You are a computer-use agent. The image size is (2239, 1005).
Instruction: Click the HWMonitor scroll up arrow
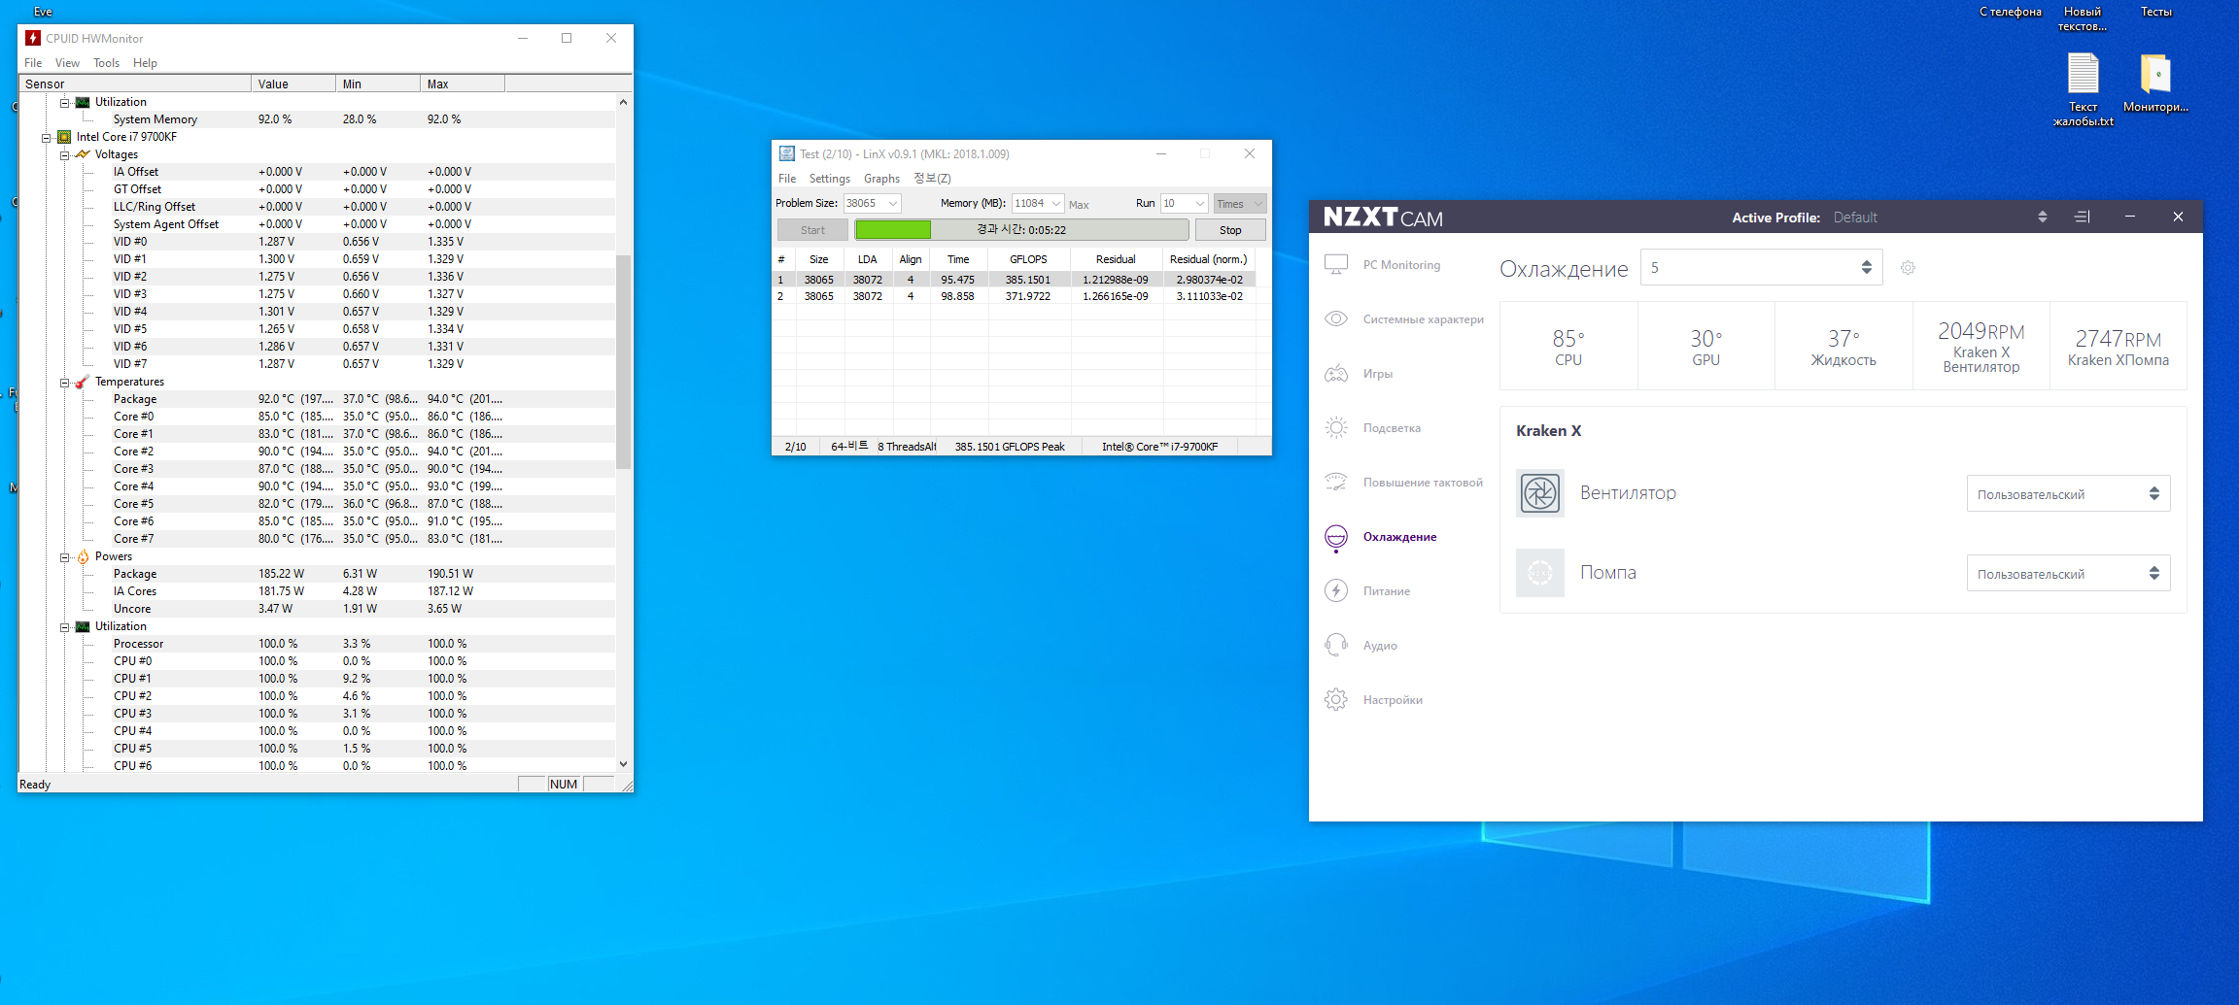tap(623, 102)
